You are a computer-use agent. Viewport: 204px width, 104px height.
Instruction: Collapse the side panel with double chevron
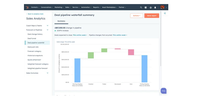165,13
